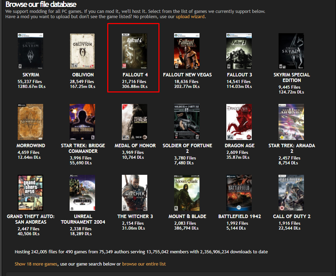Image resolution: width=336 pixels, height=276 pixels.
Task: Click '1,992 Files' under Battlefield 1942
Action: [x=237, y=223]
